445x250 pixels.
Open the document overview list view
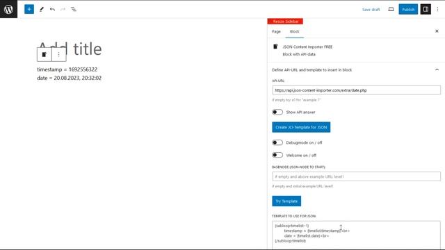click(74, 9)
